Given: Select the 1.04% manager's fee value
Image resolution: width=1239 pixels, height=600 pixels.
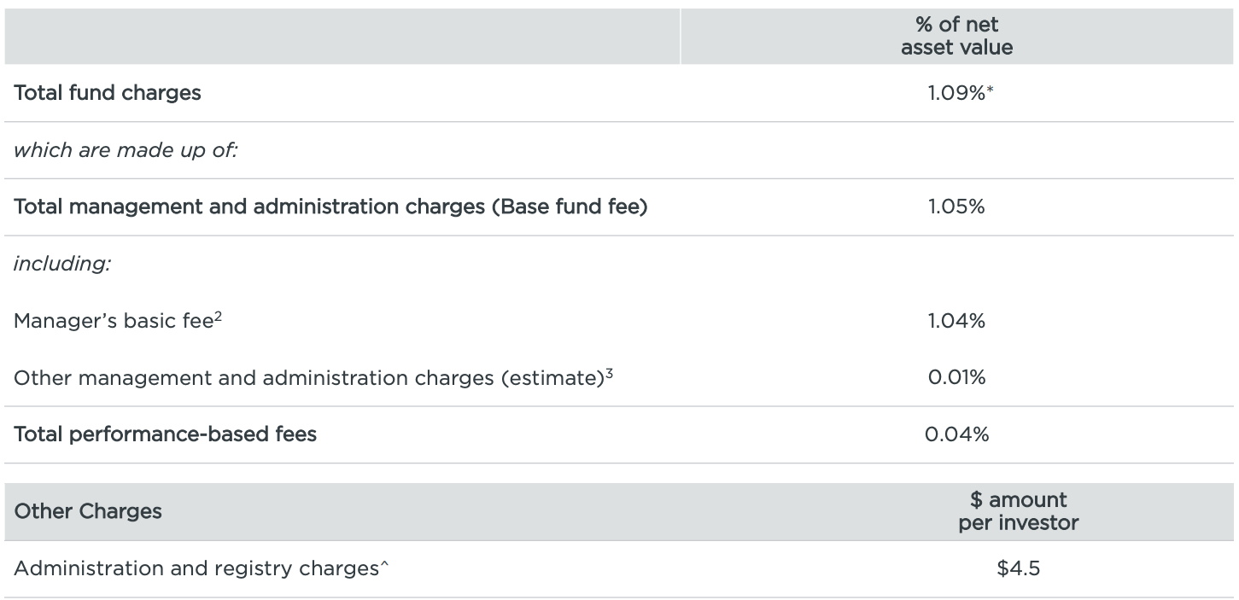Looking at the screenshot, I should [x=956, y=321].
